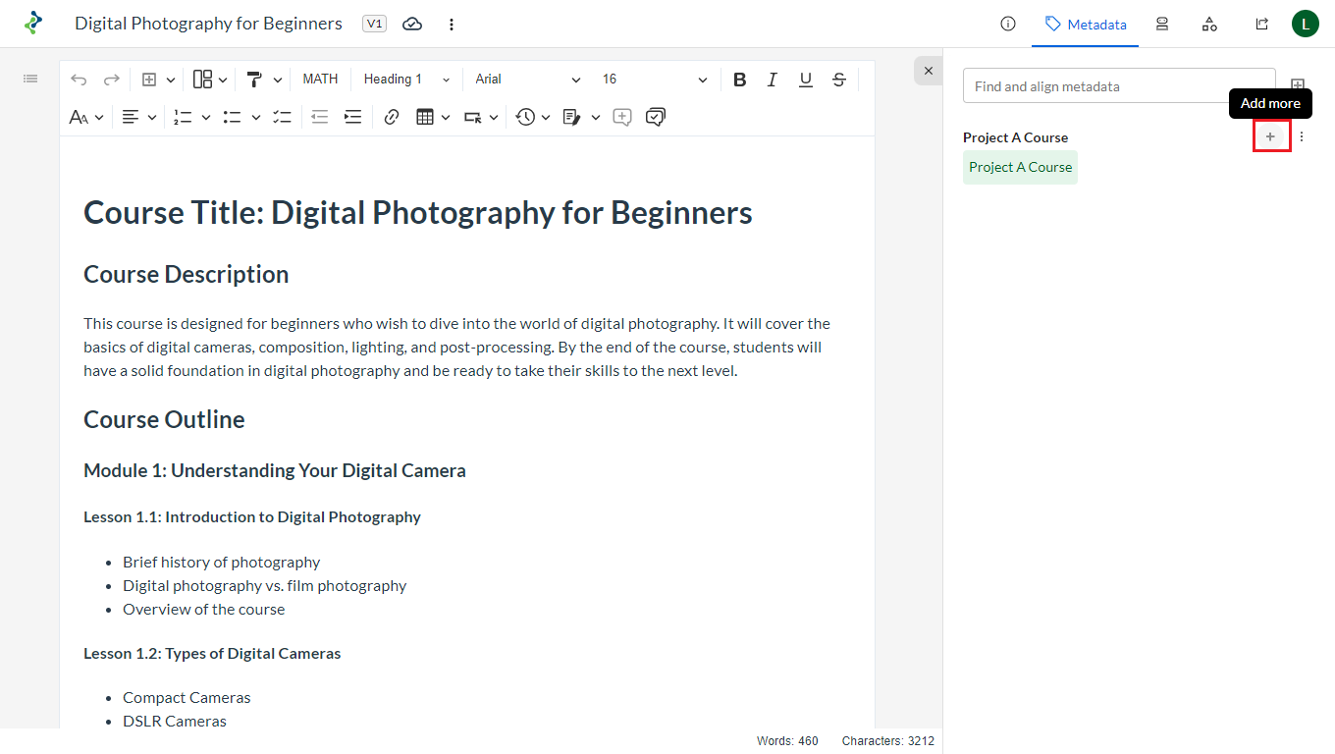Toggle italic formatting

(773, 80)
